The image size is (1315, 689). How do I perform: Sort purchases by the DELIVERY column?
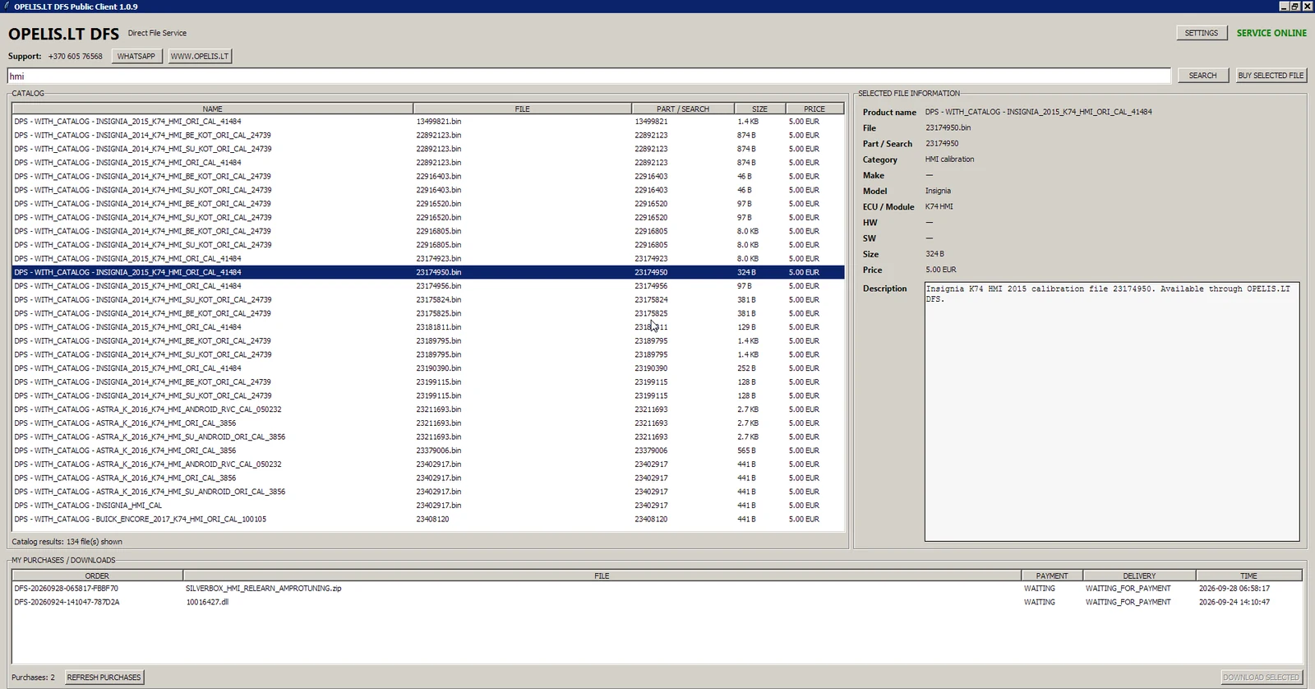(x=1139, y=576)
